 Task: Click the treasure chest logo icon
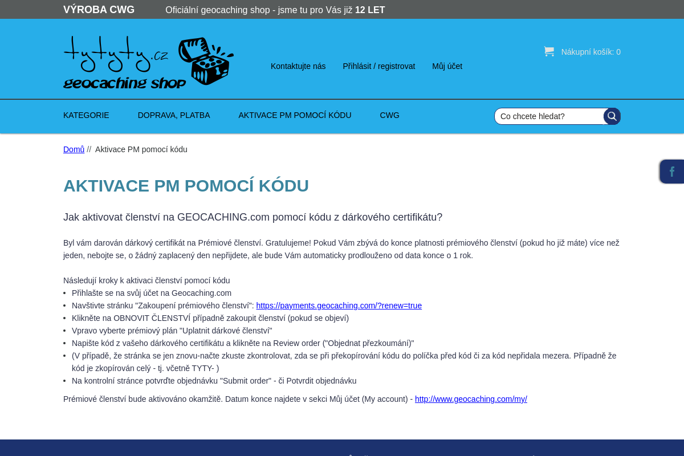(206, 61)
